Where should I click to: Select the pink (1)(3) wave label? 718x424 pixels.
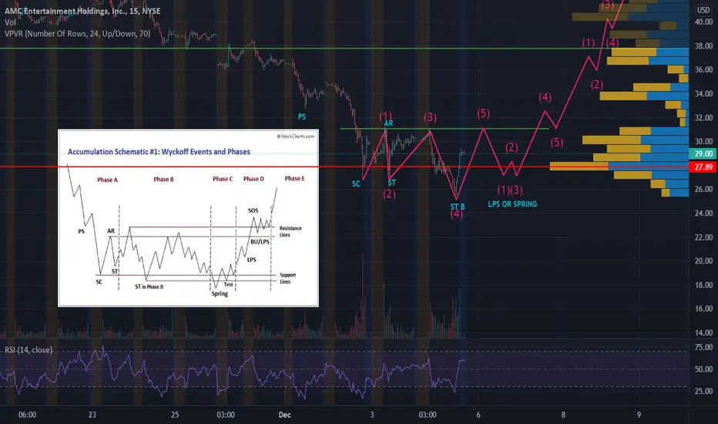pyautogui.click(x=510, y=190)
